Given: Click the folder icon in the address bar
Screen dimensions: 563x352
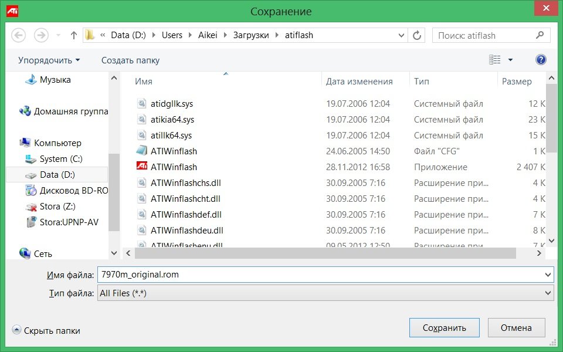Looking at the screenshot, I should (x=89, y=35).
